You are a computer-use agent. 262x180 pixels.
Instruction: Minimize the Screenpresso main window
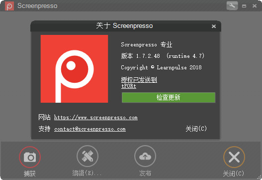pos(244,6)
